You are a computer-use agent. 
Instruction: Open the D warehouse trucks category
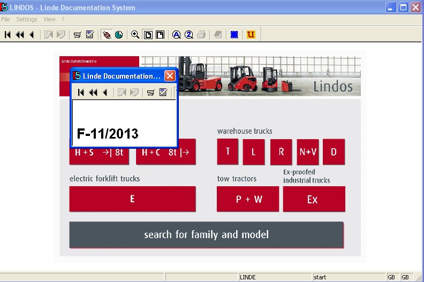[334, 151]
